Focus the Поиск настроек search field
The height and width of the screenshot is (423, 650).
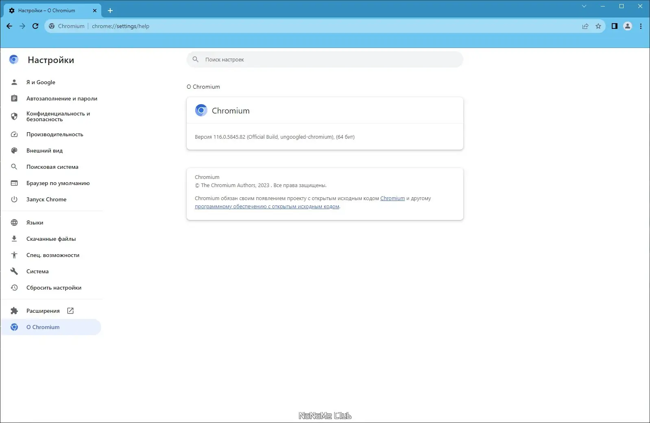[x=325, y=59]
